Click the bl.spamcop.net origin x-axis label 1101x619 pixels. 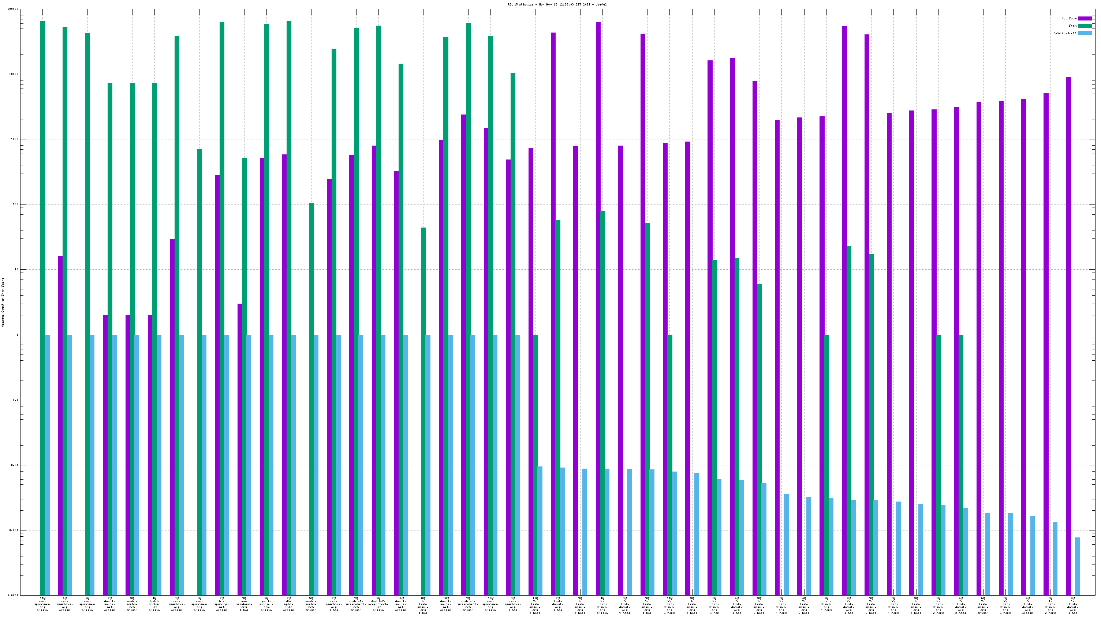coord(221,604)
